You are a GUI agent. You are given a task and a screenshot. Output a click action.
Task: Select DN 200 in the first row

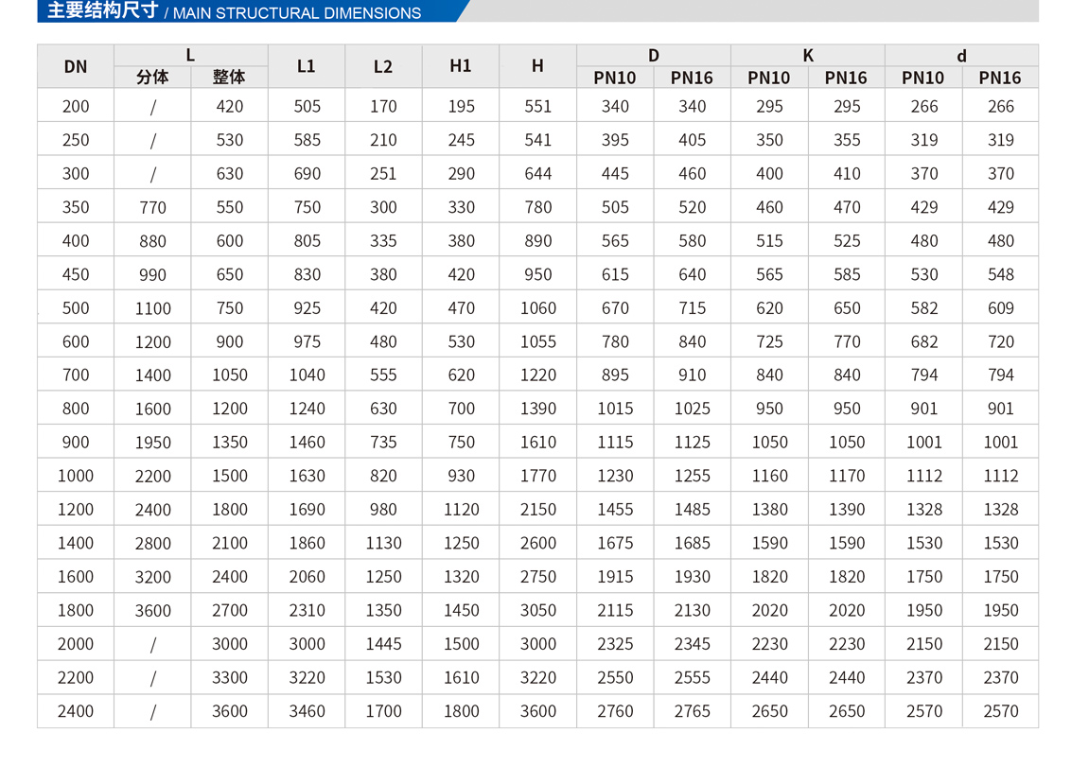tap(76, 107)
